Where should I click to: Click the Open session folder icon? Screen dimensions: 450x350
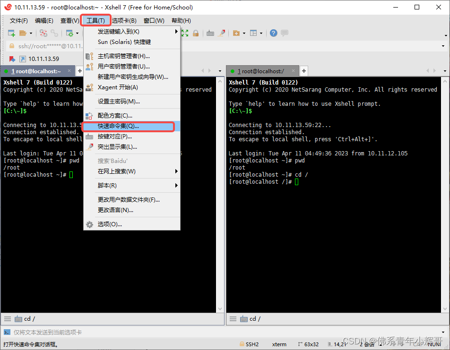coord(23,33)
